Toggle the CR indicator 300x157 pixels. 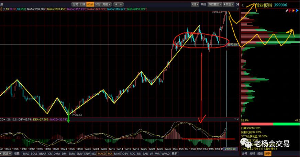pyautogui.click(x=50, y=154)
